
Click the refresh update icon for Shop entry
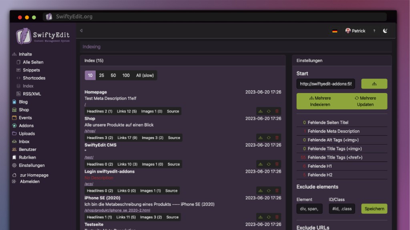tap(269, 138)
